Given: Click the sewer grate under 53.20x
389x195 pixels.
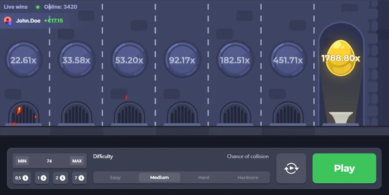Looking at the screenshot, I should tap(129, 114).
